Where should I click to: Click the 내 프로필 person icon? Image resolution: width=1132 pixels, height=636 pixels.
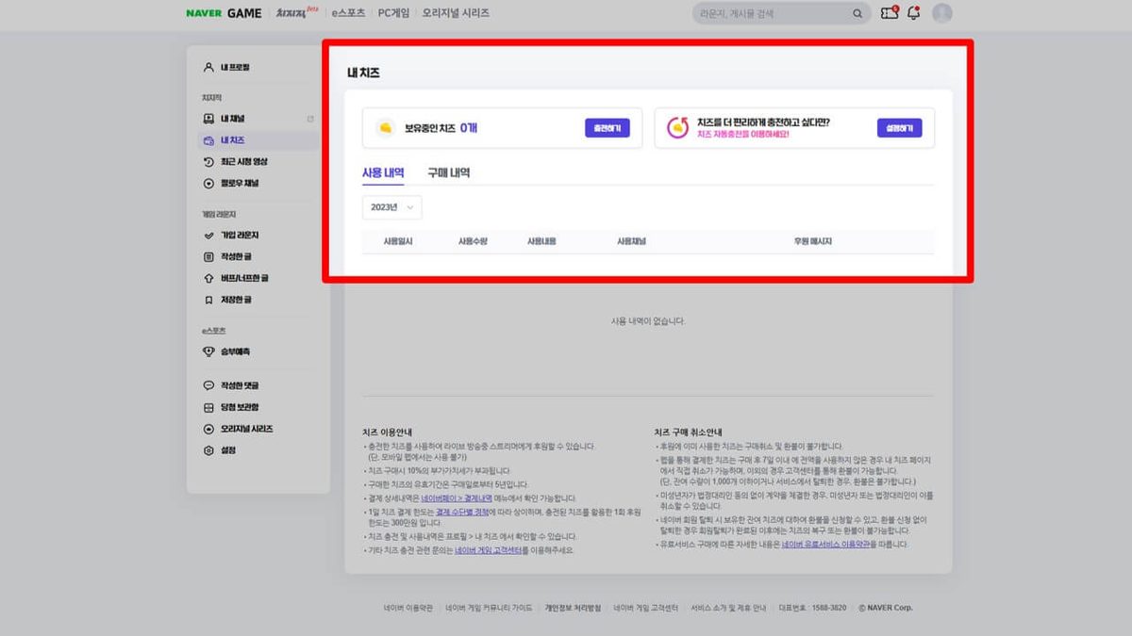(x=209, y=68)
